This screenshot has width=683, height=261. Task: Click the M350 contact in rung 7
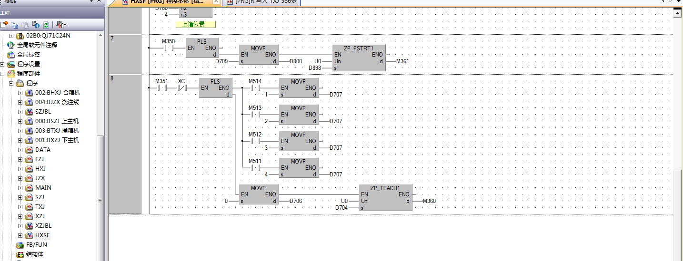click(168, 48)
